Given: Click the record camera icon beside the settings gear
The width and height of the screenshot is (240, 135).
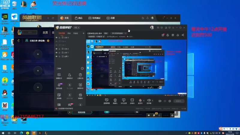Looking at the screenshot, I should point(160,101).
